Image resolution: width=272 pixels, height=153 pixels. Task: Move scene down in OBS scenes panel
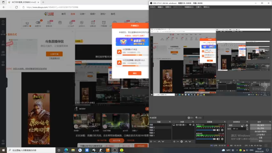[x=163, y=141]
